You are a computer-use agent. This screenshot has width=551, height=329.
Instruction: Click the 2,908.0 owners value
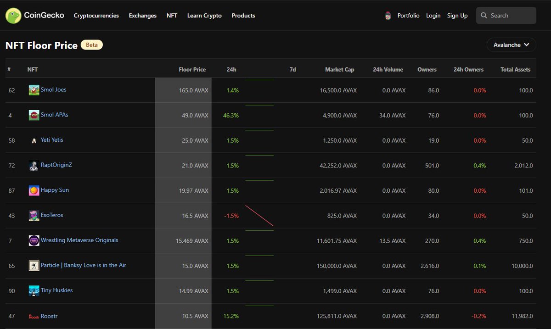point(429,316)
